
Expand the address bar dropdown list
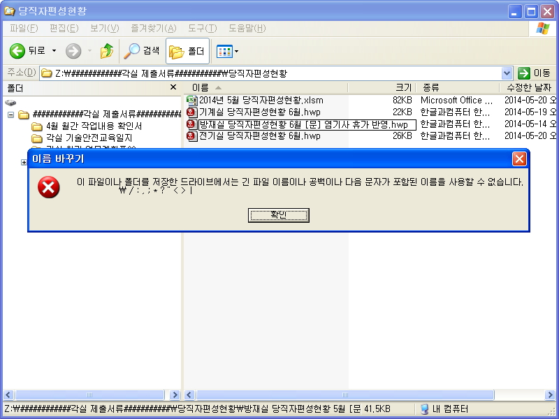pos(507,73)
